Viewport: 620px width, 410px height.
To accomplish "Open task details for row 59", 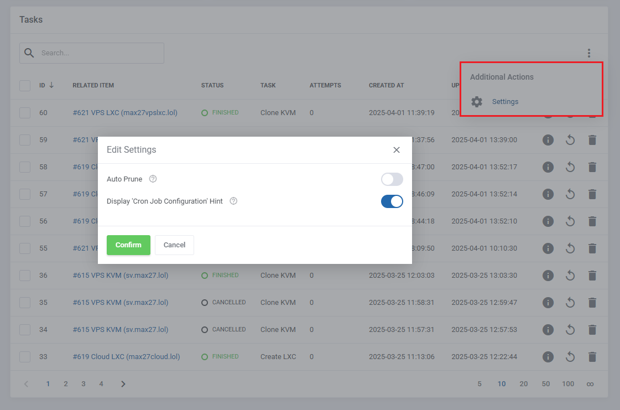I will pos(548,139).
